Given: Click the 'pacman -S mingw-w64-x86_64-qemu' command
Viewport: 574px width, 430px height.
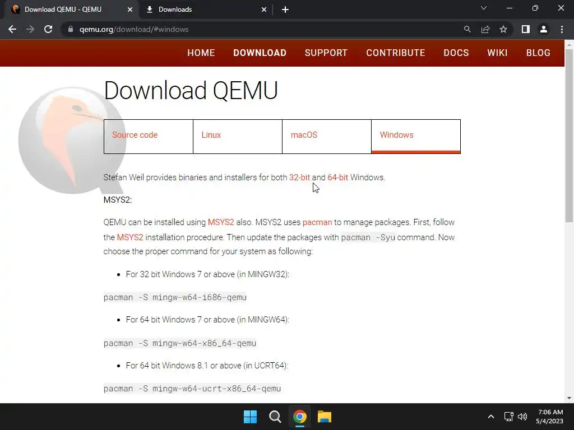Looking at the screenshot, I should tap(180, 343).
